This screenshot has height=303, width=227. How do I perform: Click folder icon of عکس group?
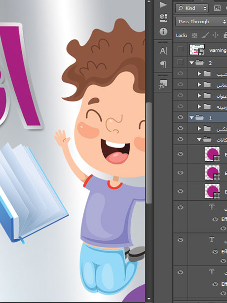click(x=207, y=128)
